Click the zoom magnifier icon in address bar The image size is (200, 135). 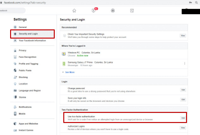tap(197, 3)
